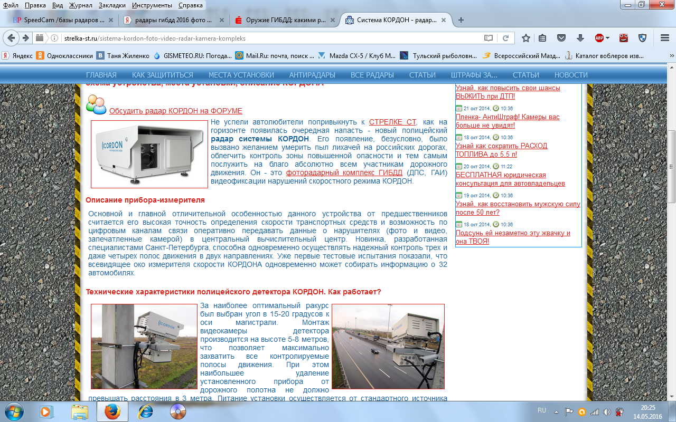The width and height of the screenshot is (676, 422).
Task: Bookmark this page with the star icon
Action: tap(526, 38)
